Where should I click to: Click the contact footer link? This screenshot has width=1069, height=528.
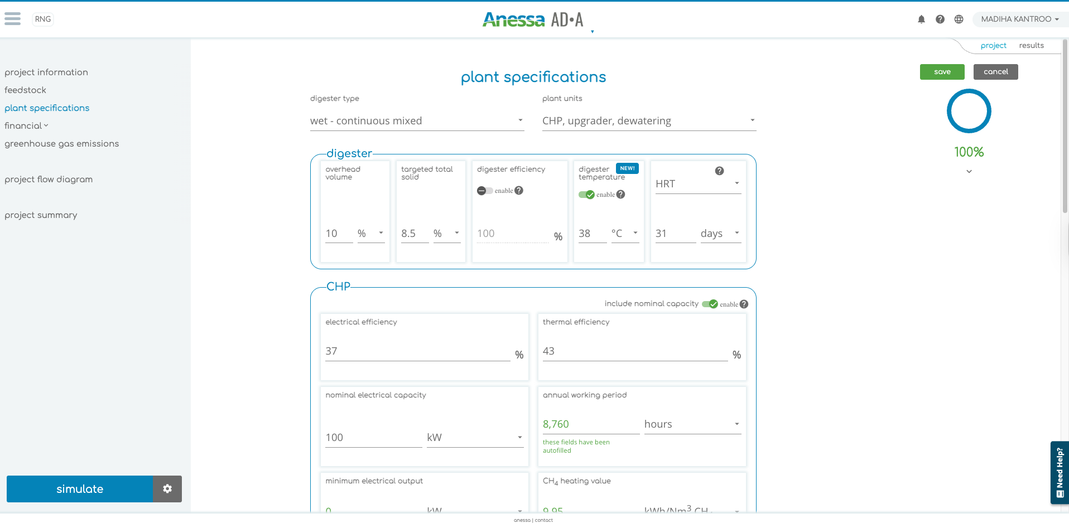tap(544, 520)
